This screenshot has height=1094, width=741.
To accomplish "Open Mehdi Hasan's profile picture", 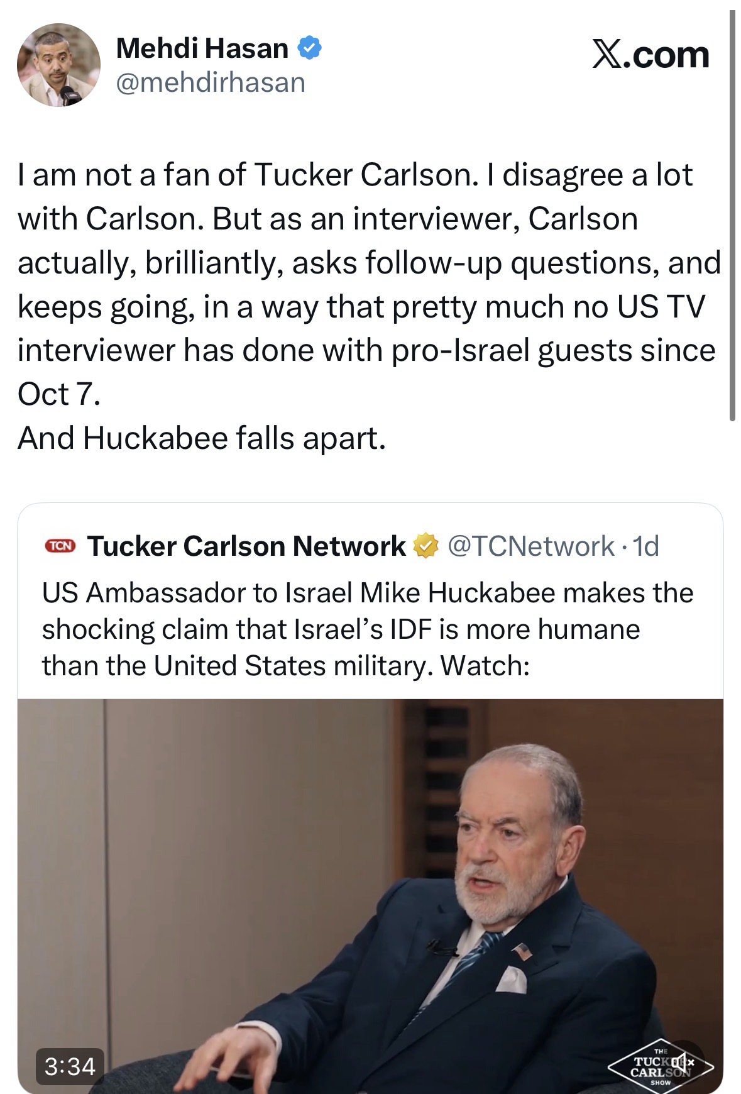I will [x=58, y=65].
